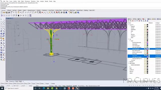Screen dimensions: 161x90
Task: Switch to the Surface Tools toolbar tab
Action: [x=59, y=10]
